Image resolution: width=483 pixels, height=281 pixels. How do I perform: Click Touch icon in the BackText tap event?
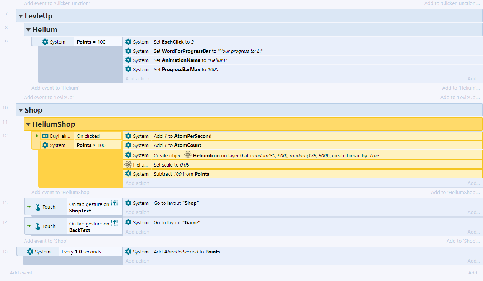[x=38, y=227]
